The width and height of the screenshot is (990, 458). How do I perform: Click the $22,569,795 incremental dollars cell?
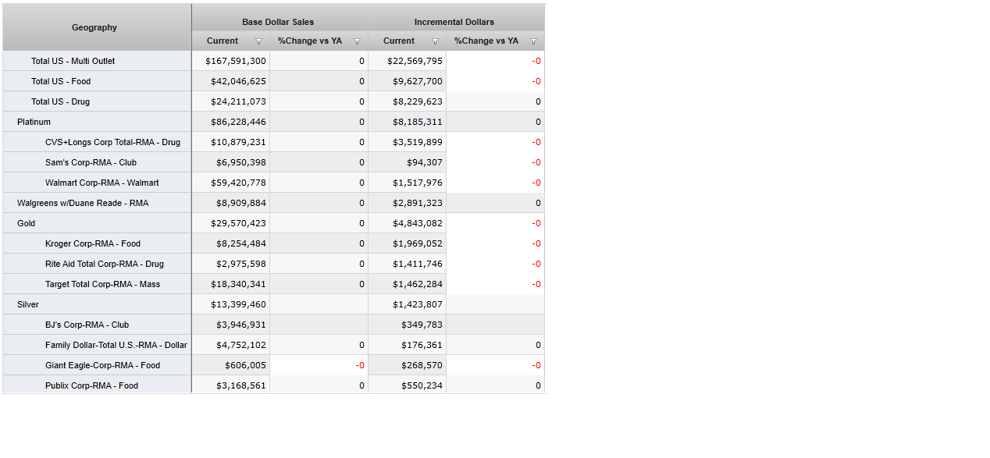[415, 61]
